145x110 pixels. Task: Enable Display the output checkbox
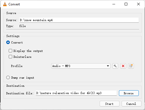click(10, 51)
